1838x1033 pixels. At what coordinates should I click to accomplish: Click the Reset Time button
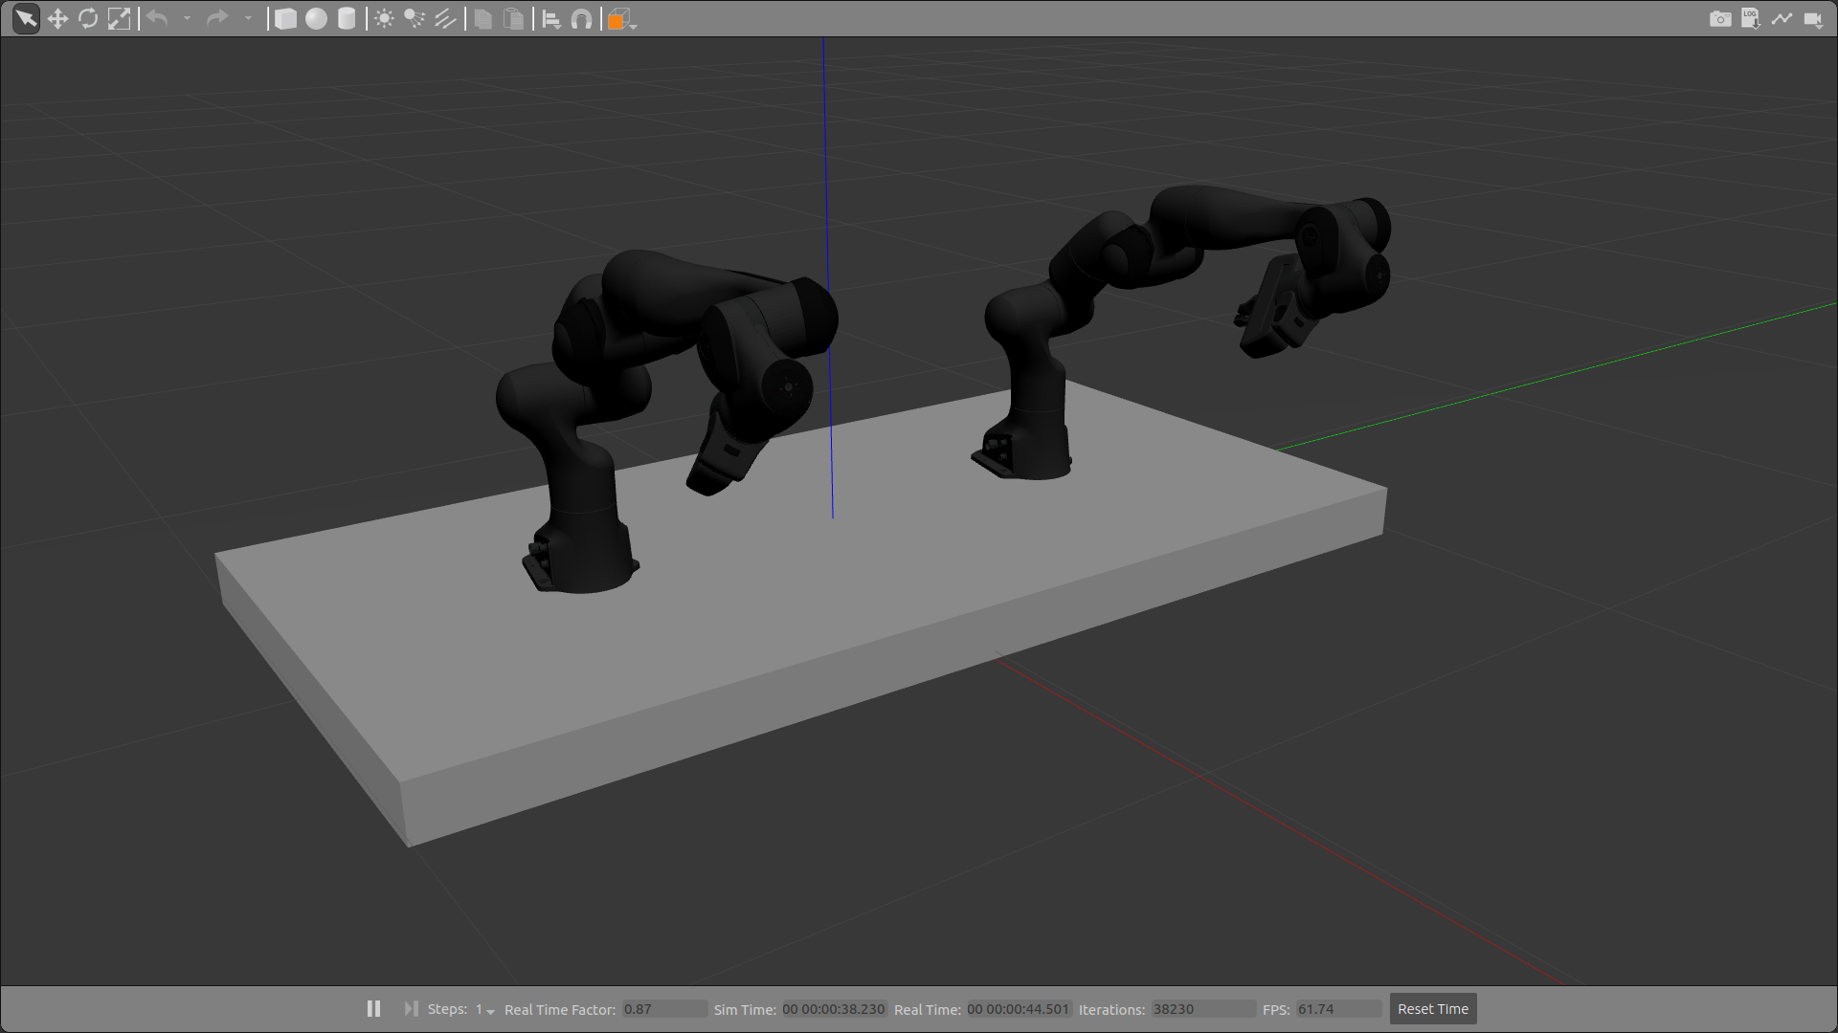1432,1009
